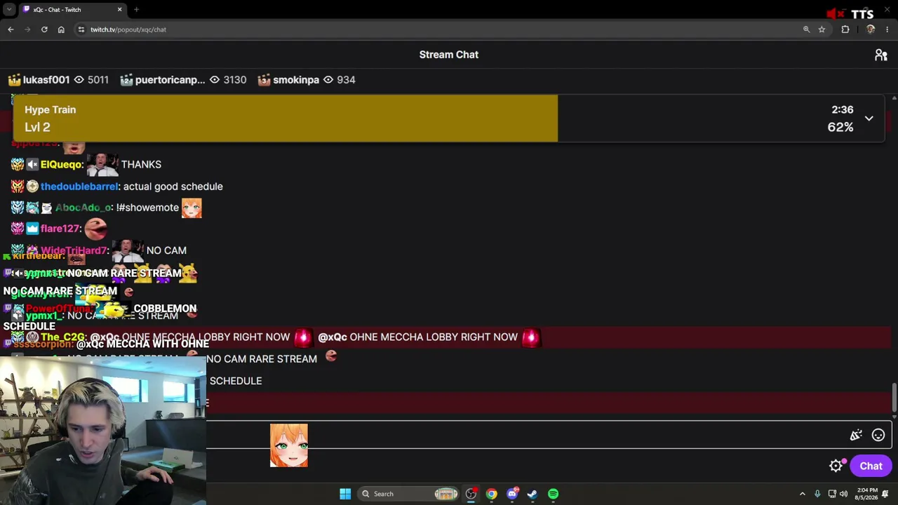Open the Chrome three-dot menu

point(887,29)
